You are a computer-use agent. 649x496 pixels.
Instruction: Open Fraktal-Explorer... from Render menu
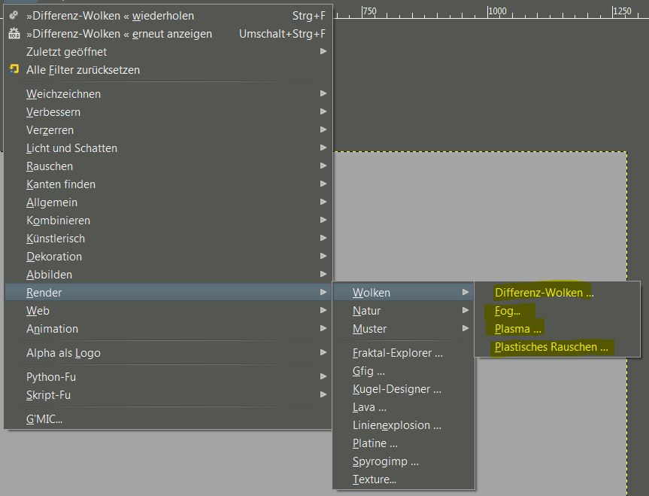pyautogui.click(x=397, y=353)
